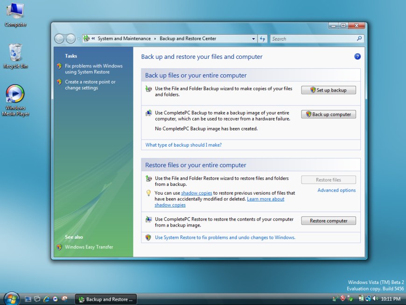Follow the first shadow copies link
The height and width of the screenshot is (305, 406).
[196, 193]
